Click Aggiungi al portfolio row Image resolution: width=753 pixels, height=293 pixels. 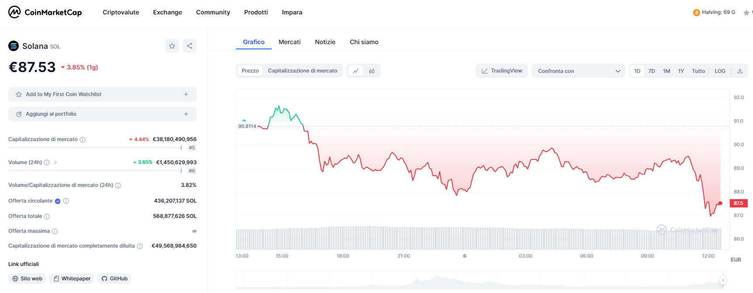coord(102,114)
